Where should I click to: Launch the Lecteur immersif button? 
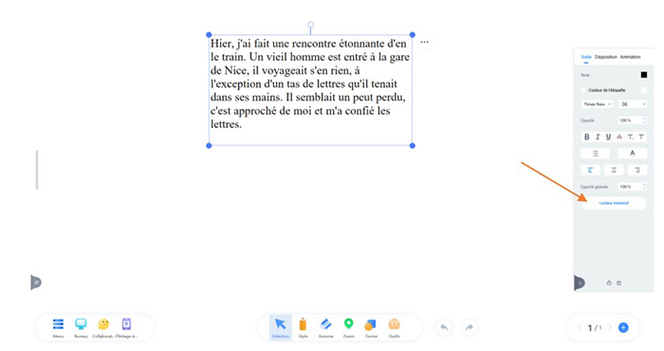point(614,203)
